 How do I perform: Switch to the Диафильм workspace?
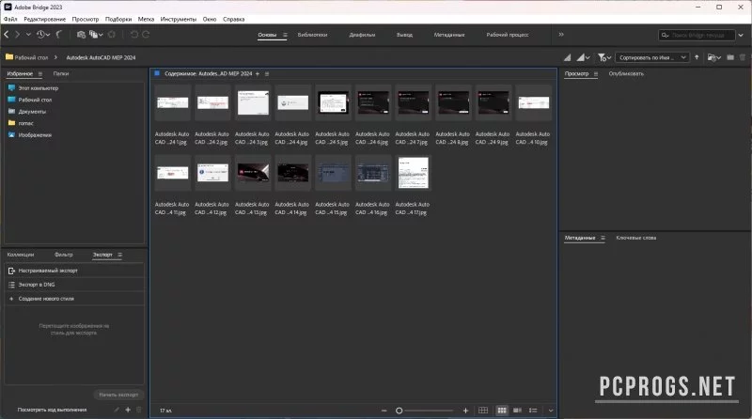(362, 35)
